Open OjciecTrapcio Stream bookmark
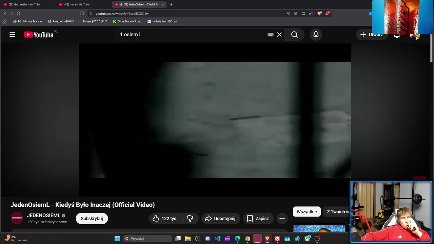The height and width of the screenshot is (244, 434). (128, 21)
